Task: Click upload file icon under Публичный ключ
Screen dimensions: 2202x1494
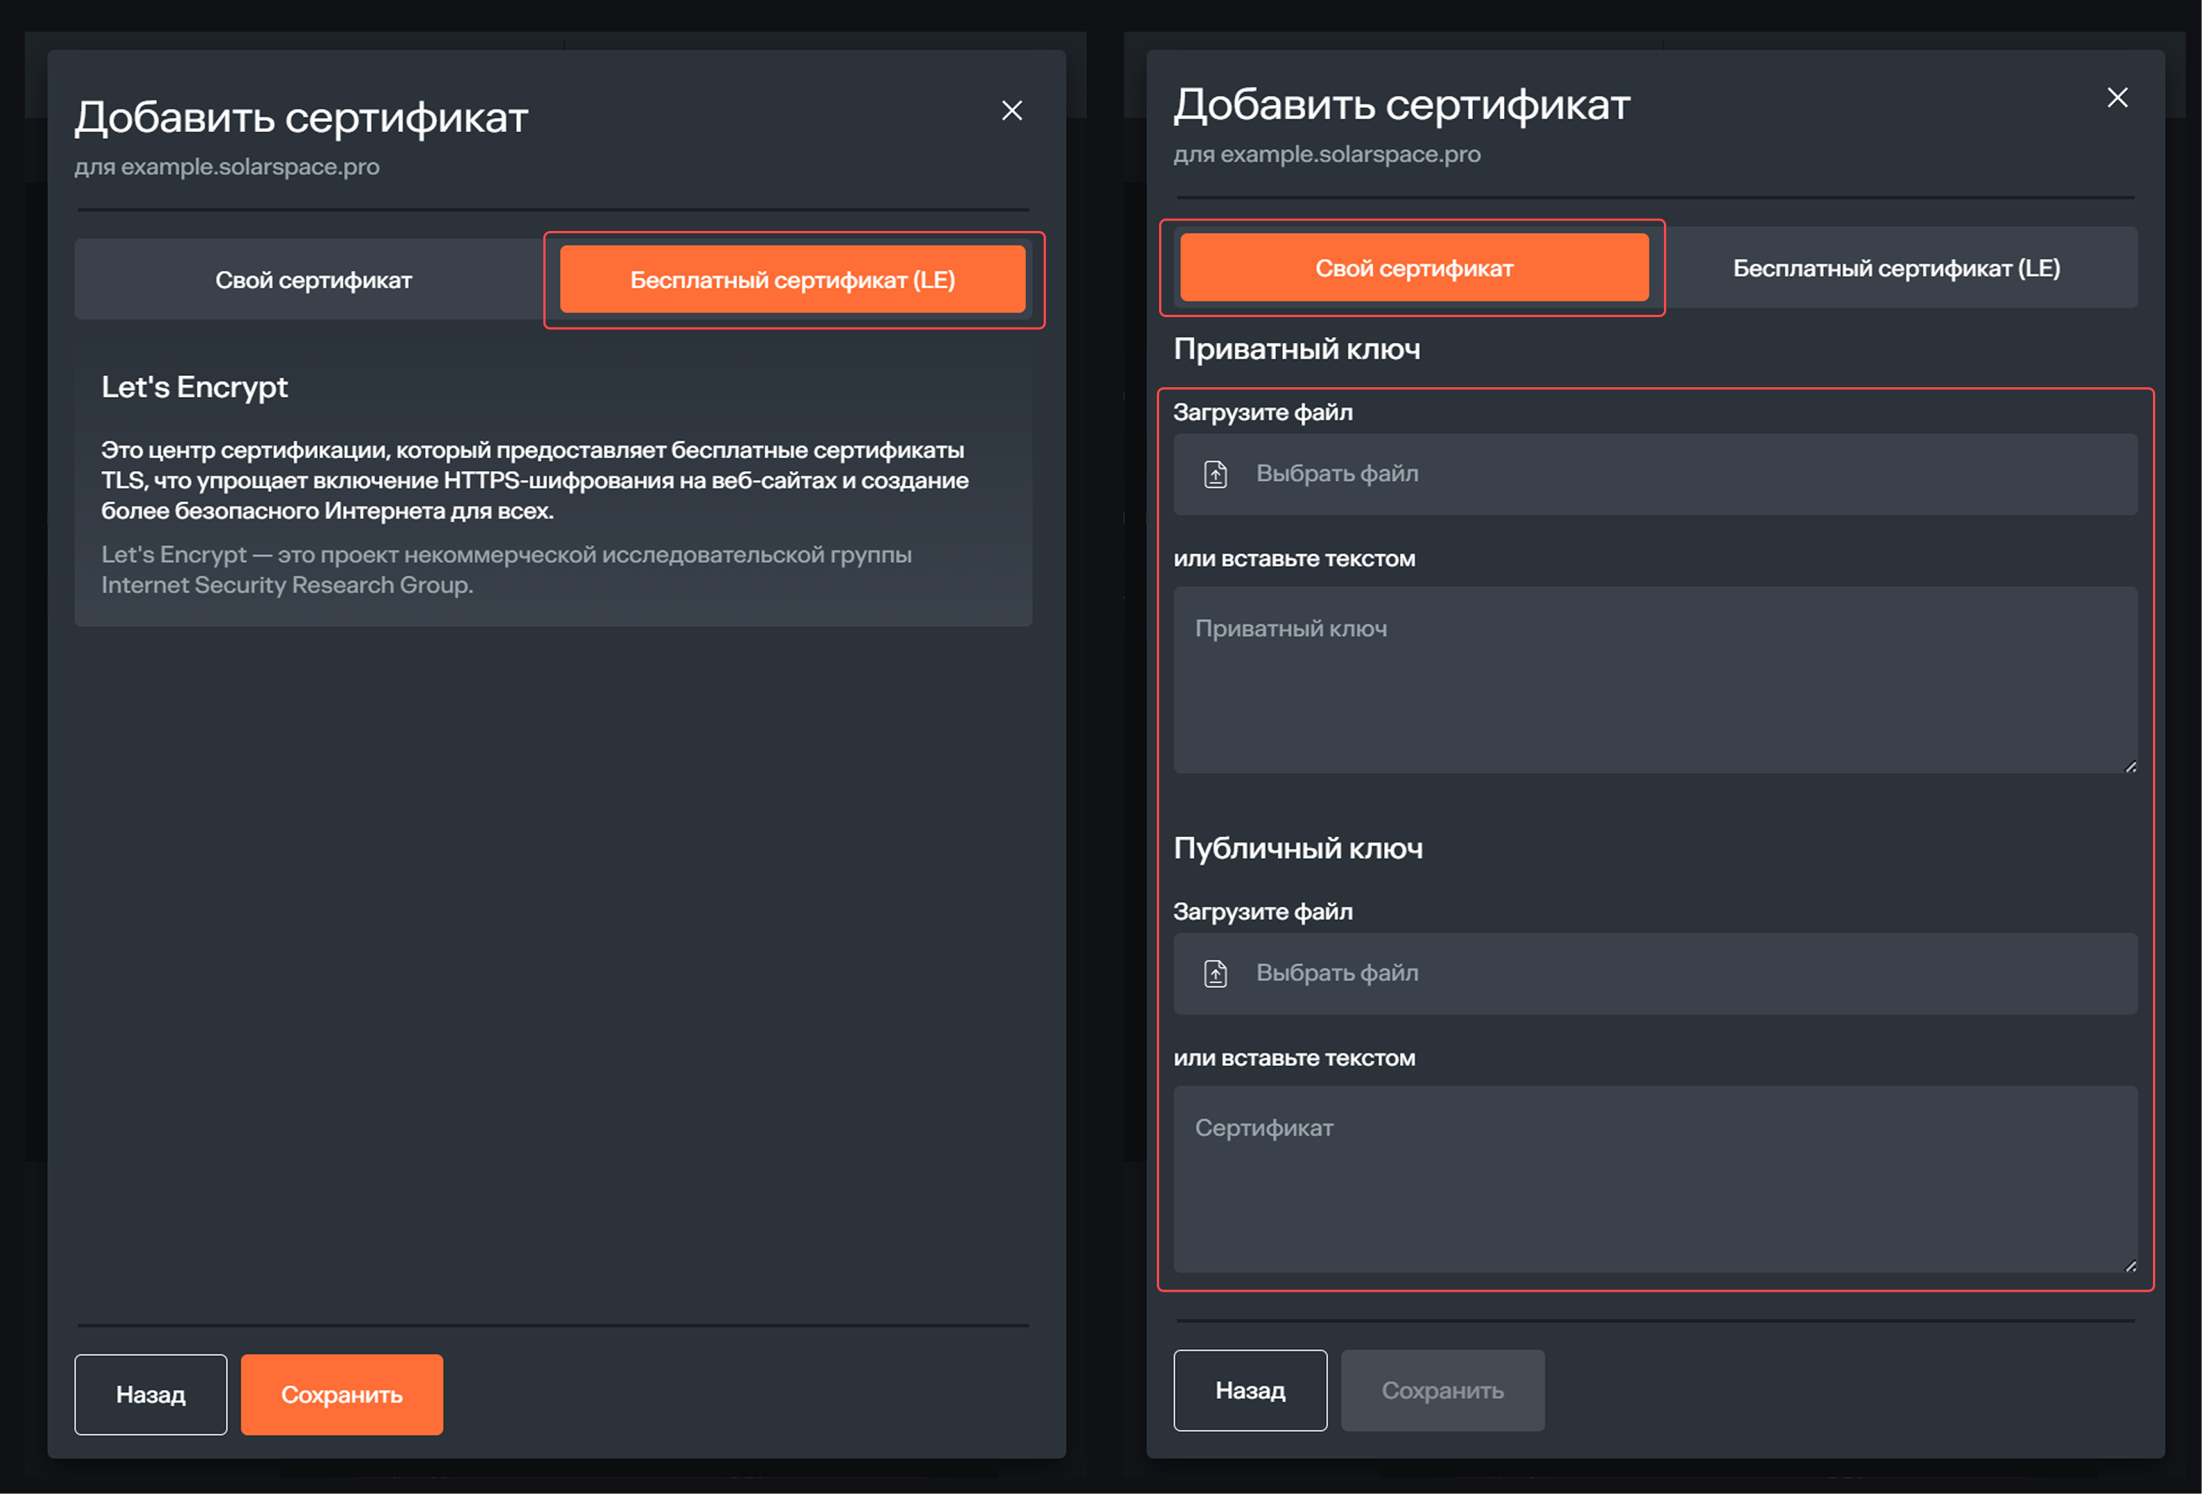Action: coord(1216,974)
